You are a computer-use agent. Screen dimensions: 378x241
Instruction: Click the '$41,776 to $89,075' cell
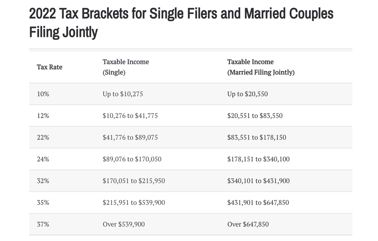pyautogui.click(x=130, y=137)
